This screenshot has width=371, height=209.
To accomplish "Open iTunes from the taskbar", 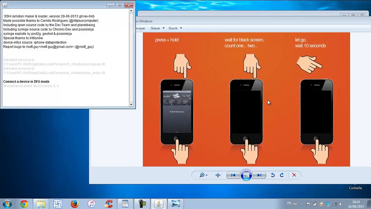I will pos(91,204).
